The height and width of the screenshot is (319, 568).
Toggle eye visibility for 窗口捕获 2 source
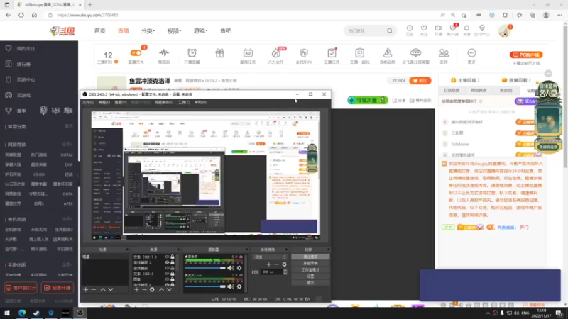167,262
